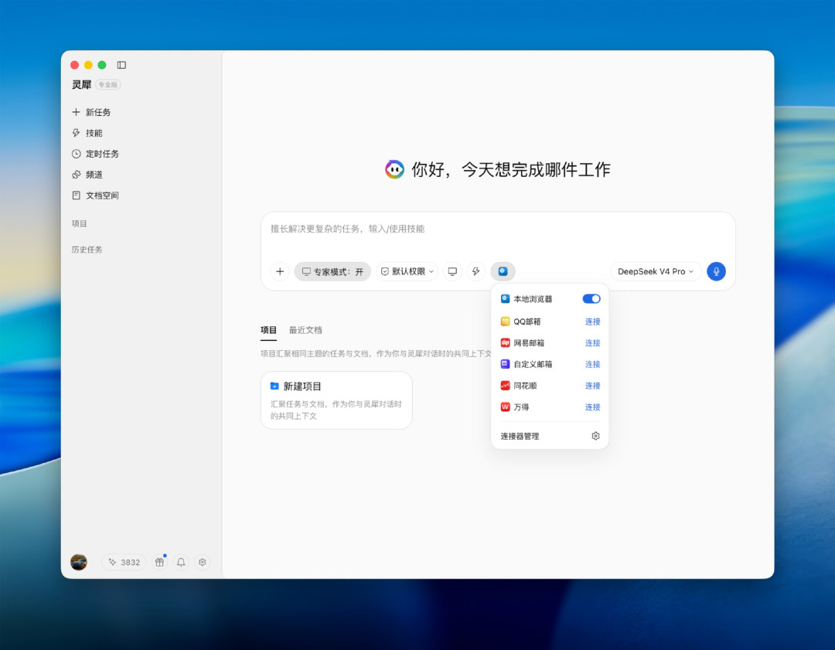
Task: Click the 万得 red W icon
Action: click(x=506, y=407)
